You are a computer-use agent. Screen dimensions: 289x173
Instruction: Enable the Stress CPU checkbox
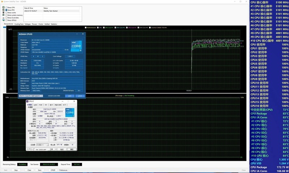[x=6, y=7]
